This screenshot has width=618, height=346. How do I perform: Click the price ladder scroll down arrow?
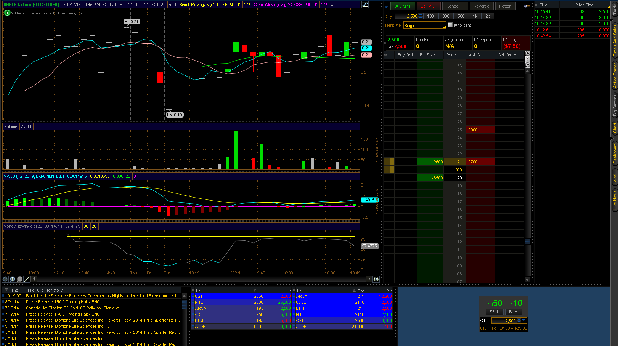[527, 279]
